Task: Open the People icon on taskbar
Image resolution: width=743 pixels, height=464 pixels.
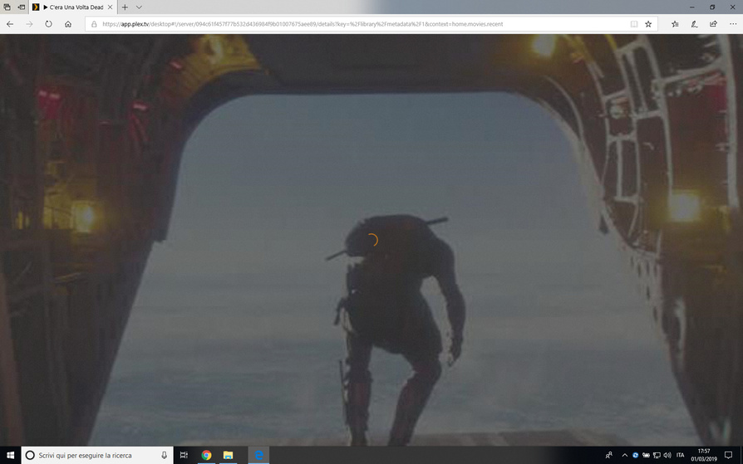Action: coord(609,455)
